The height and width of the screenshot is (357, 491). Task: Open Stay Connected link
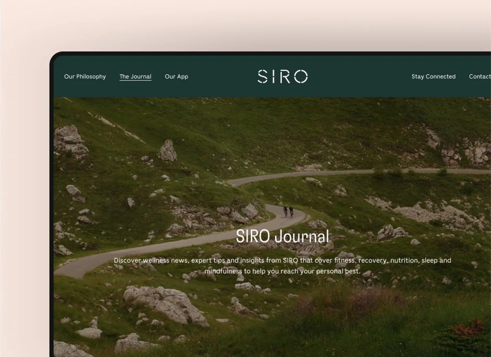pyautogui.click(x=434, y=76)
